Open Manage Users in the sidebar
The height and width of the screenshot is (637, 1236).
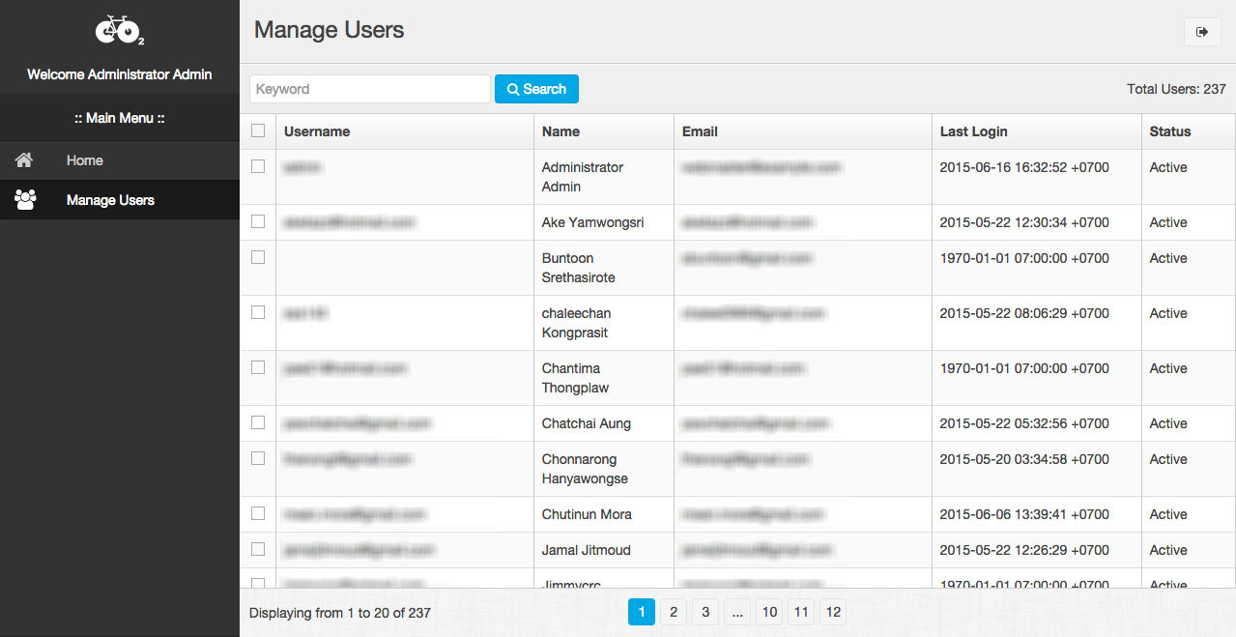point(110,200)
